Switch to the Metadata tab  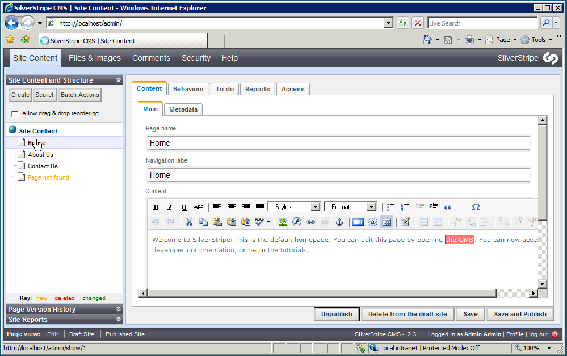[x=183, y=109]
